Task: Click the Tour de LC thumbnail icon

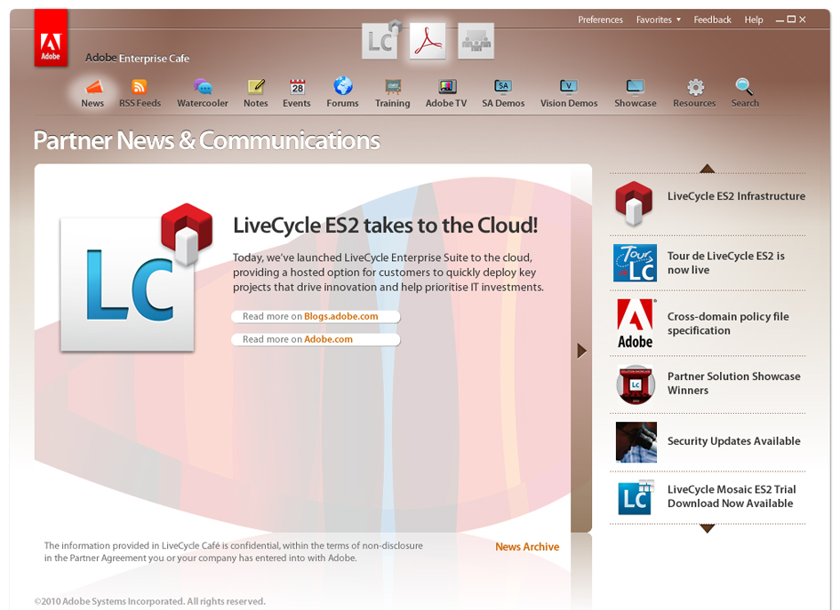Action: click(x=635, y=263)
